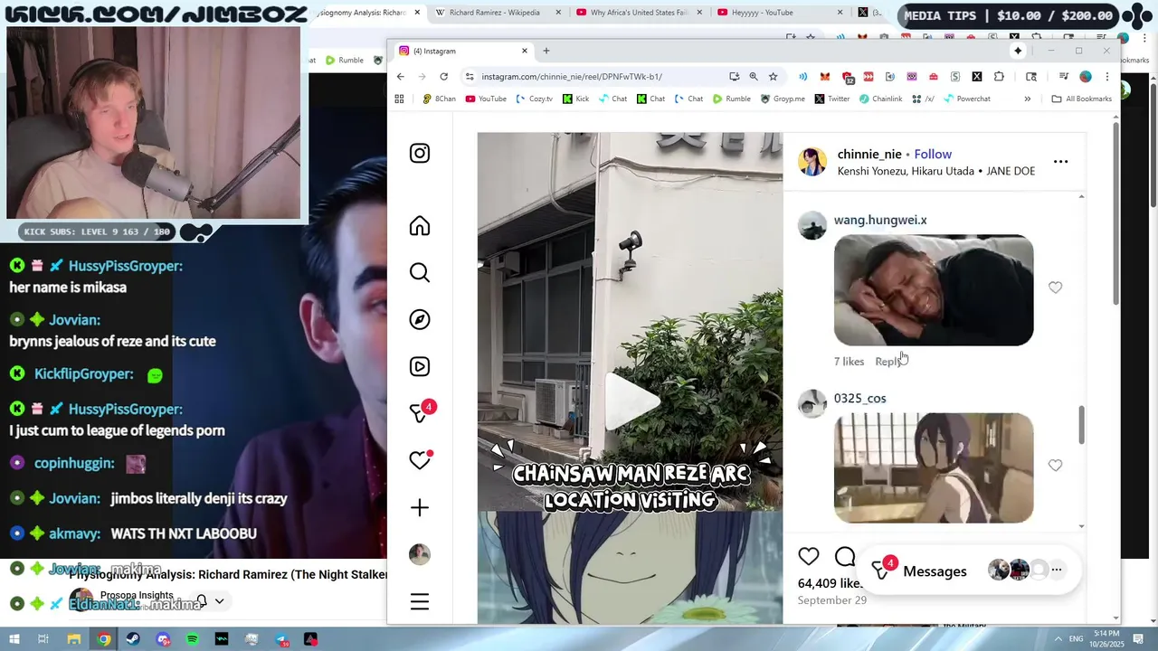Open Messages panel three-dot options
The height and width of the screenshot is (651, 1158).
1056,570
